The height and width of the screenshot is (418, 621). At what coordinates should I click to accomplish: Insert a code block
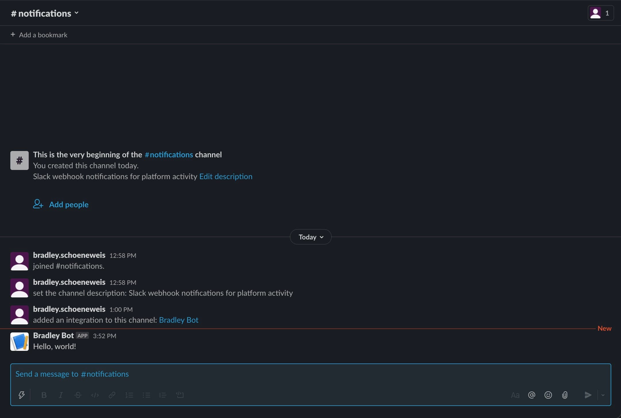(180, 395)
